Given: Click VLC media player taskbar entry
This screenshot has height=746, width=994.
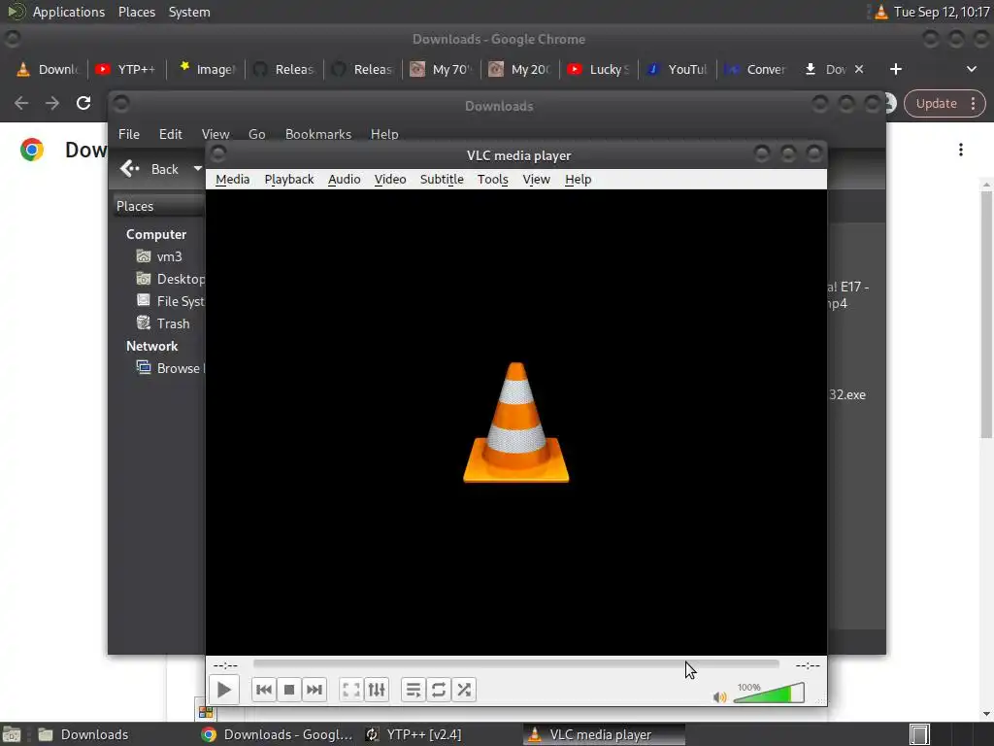Looking at the screenshot, I should [603, 734].
